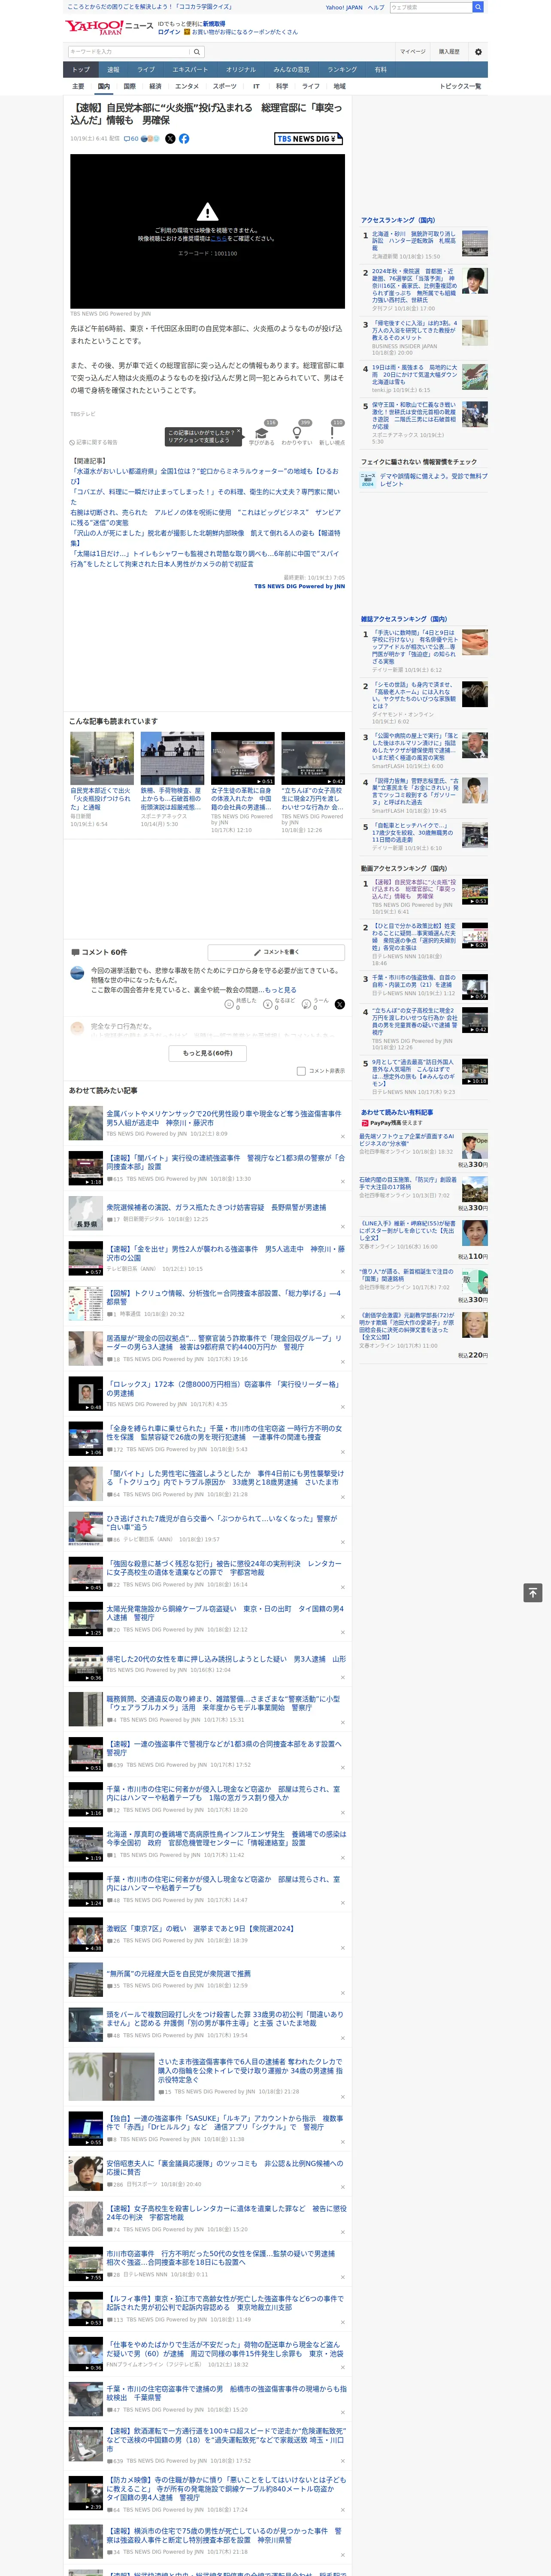Open top banner ココカラ学園クイズ link
The image size is (551, 2576).
coord(150,7)
